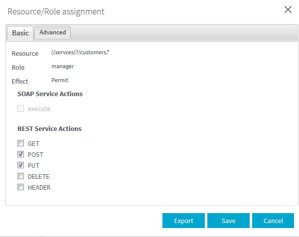This screenshot has height=237, width=299.
Task: Click the Permit effect value
Action: coord(59,80)
